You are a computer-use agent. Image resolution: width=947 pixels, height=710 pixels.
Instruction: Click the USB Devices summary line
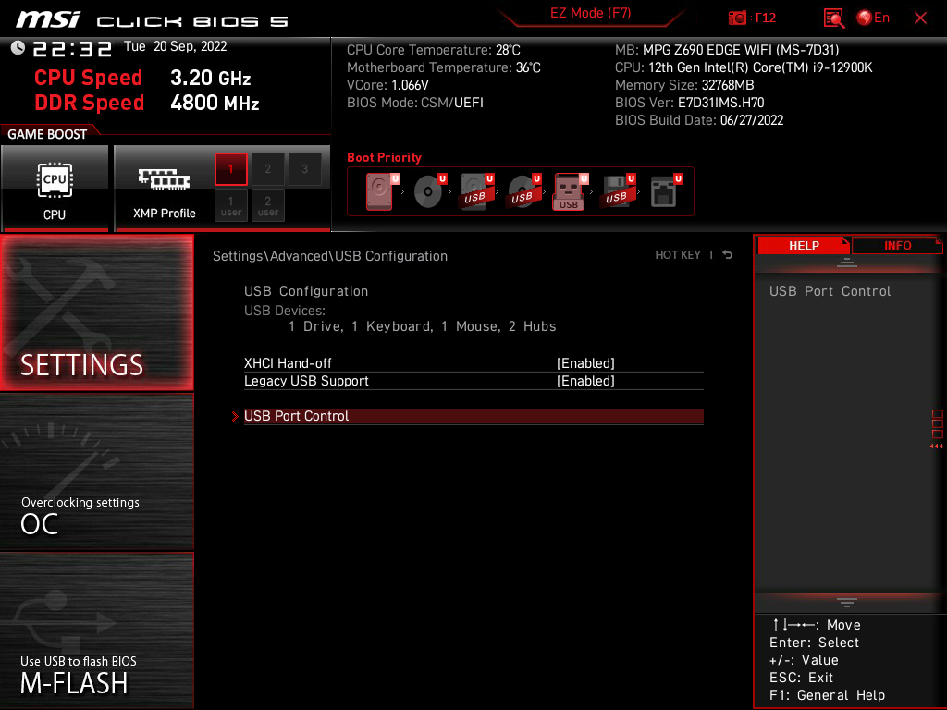422,326
